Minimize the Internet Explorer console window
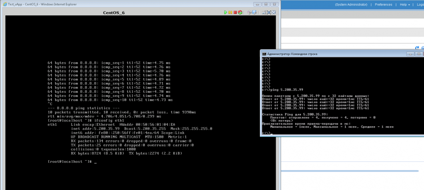The width and height of the screenshot is (424, 190). tap(257, 4)
